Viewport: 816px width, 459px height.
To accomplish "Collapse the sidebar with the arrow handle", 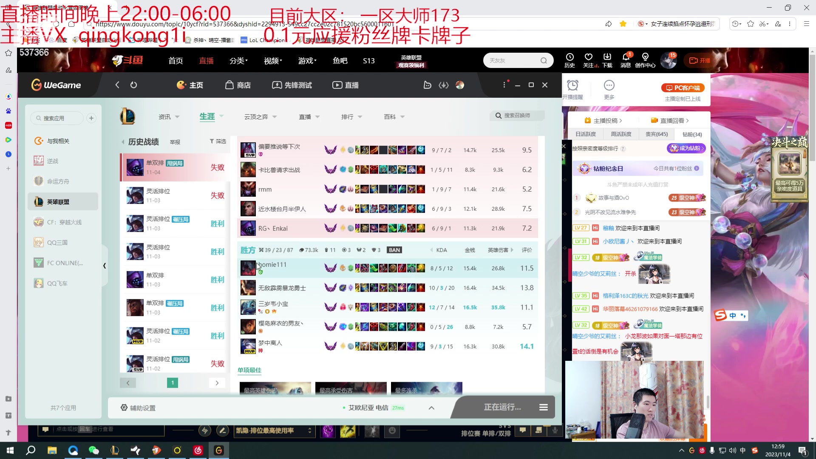I will (x=105, y=266).
